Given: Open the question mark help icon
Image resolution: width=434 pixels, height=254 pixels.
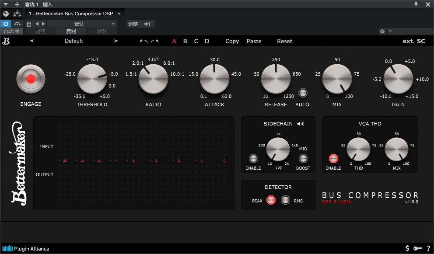Looking at the screenshot, I should pos(428,248).
